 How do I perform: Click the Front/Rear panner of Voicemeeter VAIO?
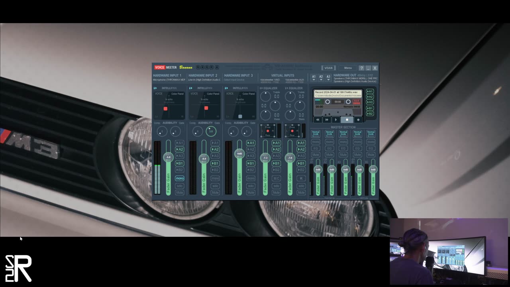268,131
